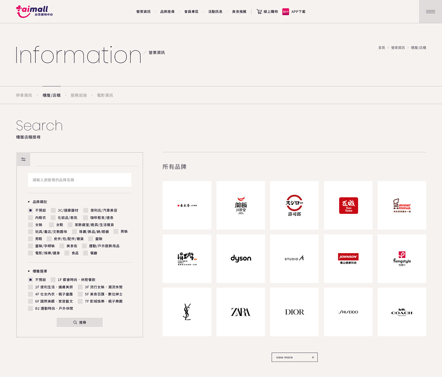Click 營業資訊 in the breadcrumb trail
The height and width of the screenshot is (377, 442).
(398, 48)
